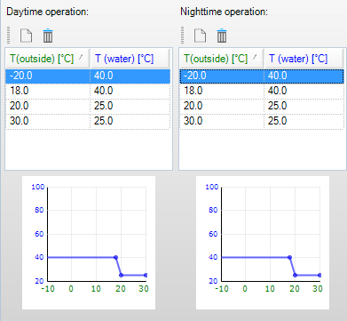The image size is (347, 321).
Task: Click the Nighttime toolbar grip handle
Action: click(x=182, y=36)
